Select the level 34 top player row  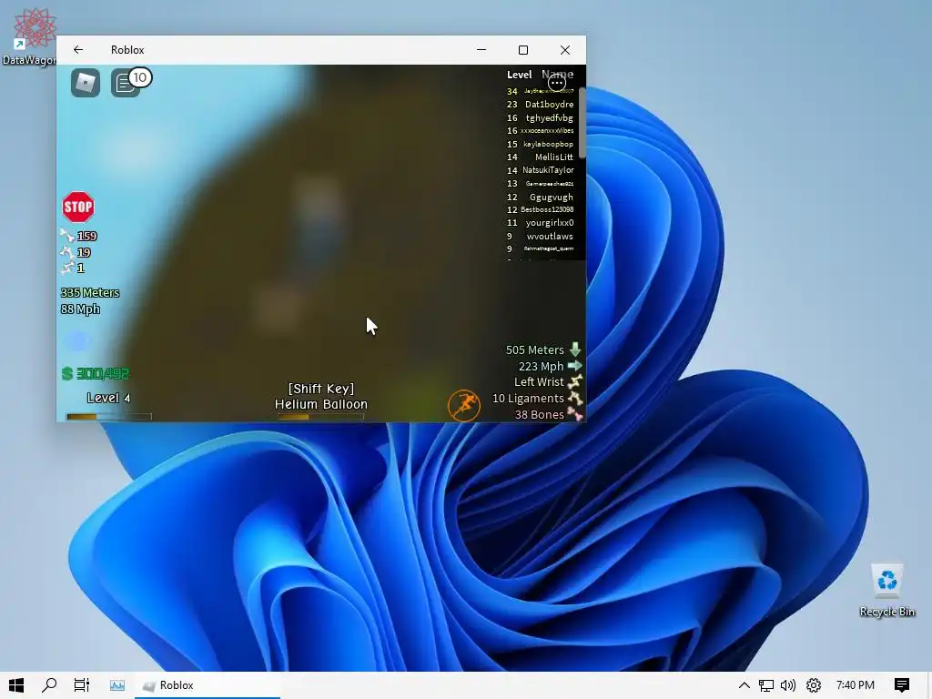point(540,92)
